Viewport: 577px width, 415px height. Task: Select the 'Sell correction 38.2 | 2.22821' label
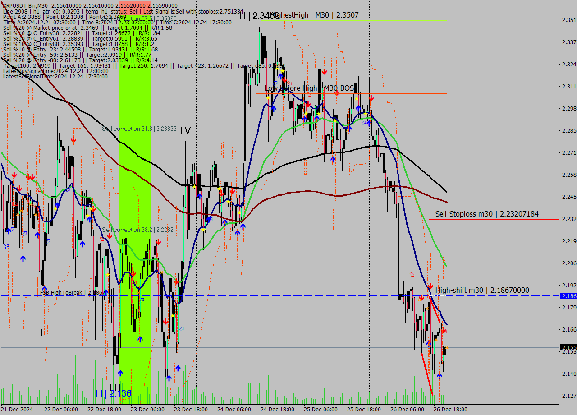(139, 230)
